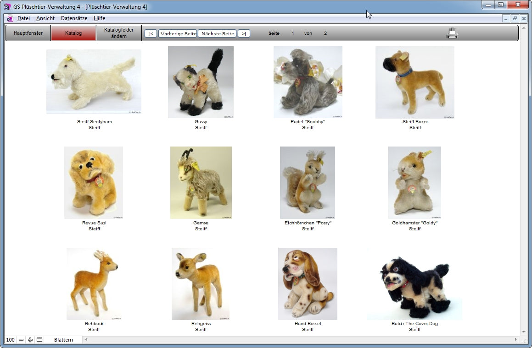The height and width of the screenshot is (348, 532).
Task: Click the printer icon in the toolbar
Action: 452,33
